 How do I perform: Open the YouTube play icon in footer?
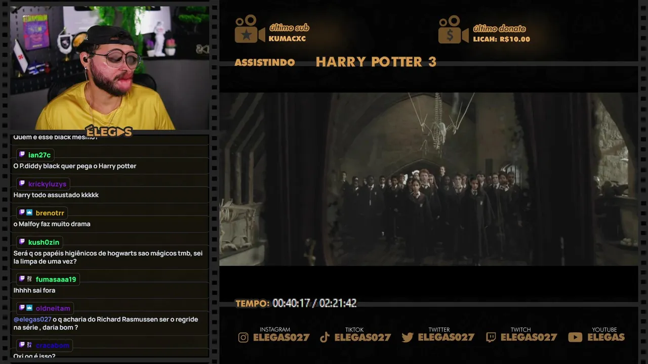pos(575,337)
